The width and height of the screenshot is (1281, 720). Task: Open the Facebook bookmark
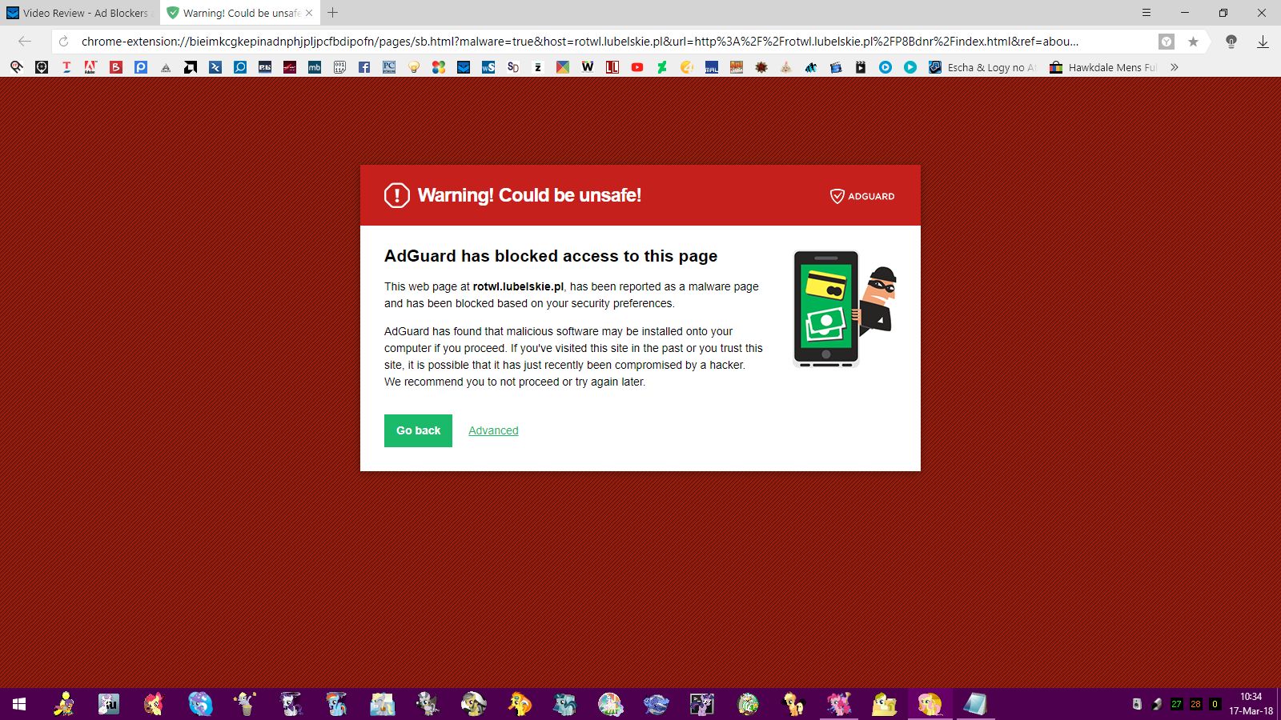(364, 67)
